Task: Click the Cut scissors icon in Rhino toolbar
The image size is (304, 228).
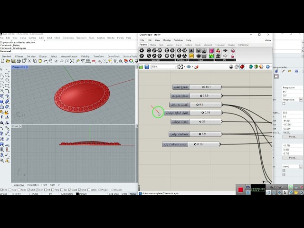Action: click(x=29, y=61)
